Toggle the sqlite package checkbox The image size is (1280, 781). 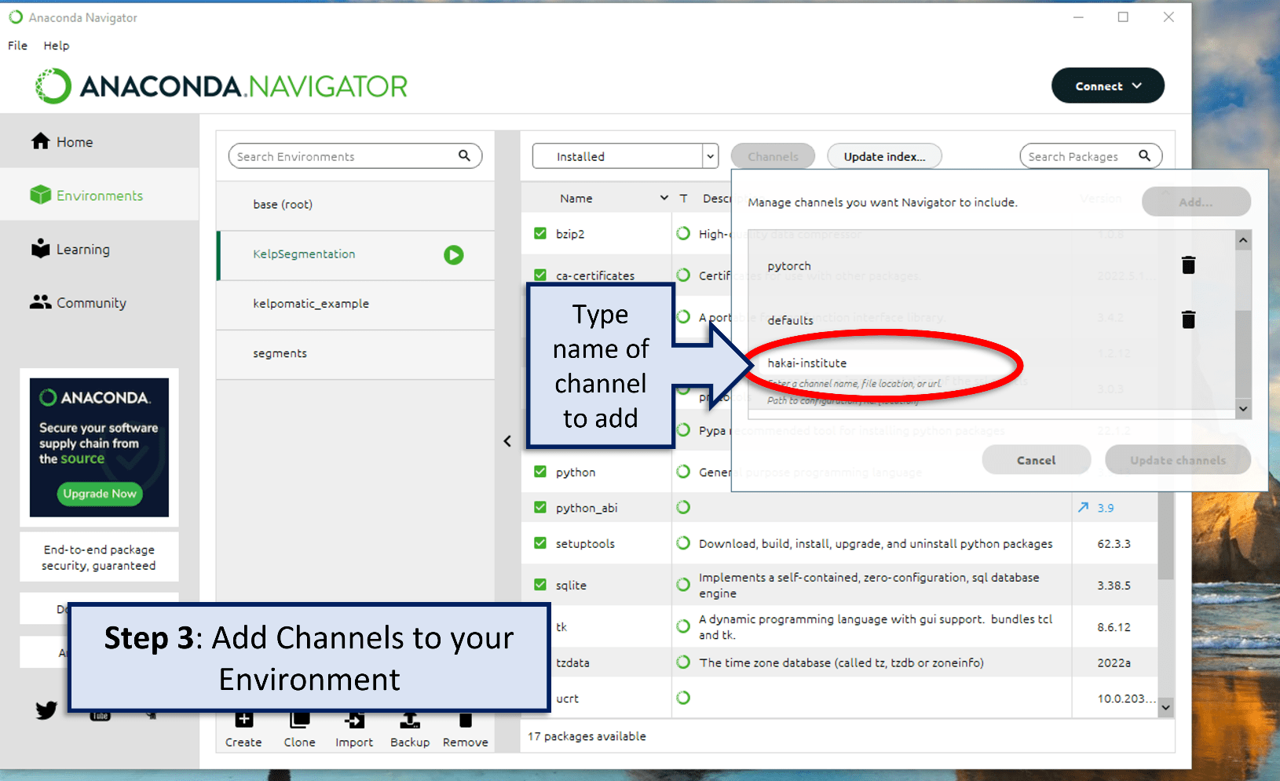click(540, 585)
